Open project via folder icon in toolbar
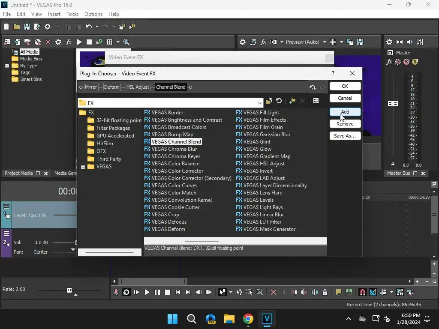Viewport: 439px width, 329px height. (17, 27)
